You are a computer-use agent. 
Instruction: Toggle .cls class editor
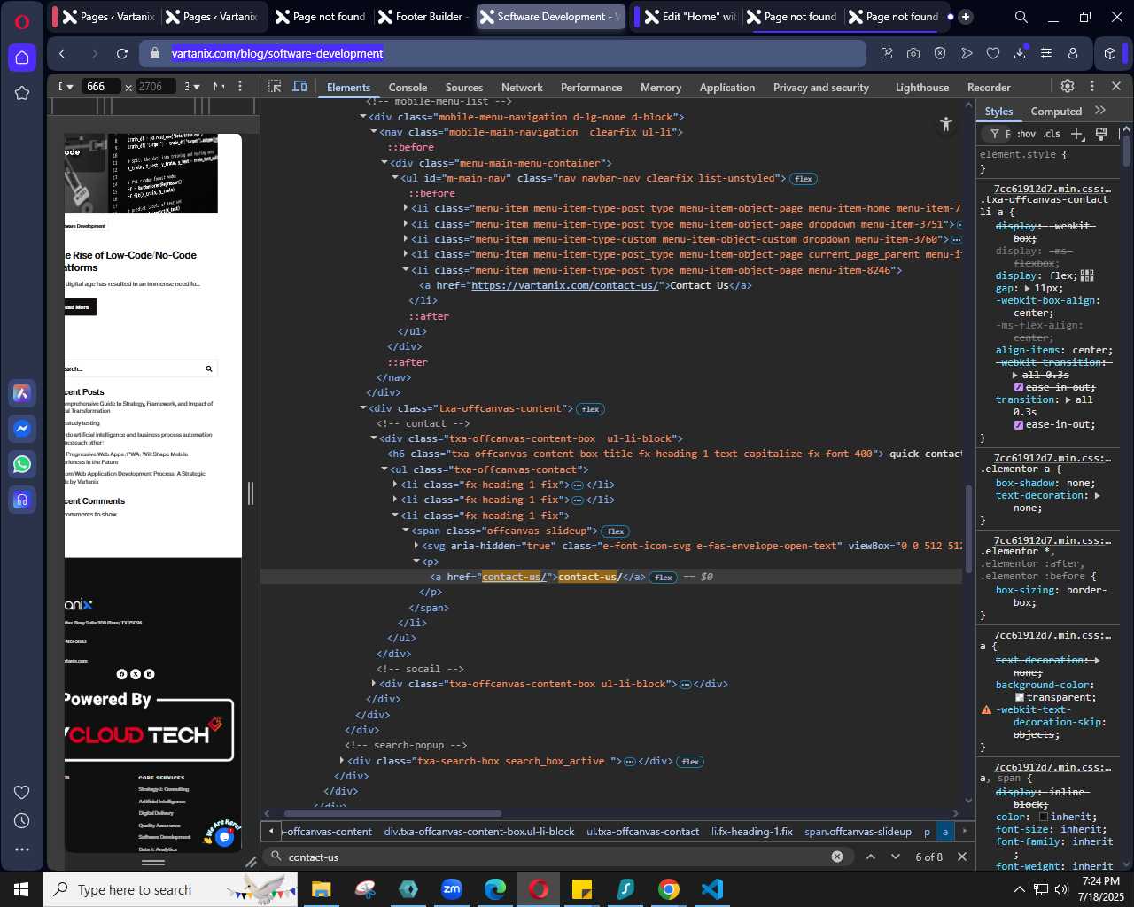pyautogui.click(x=1052, y=134)
